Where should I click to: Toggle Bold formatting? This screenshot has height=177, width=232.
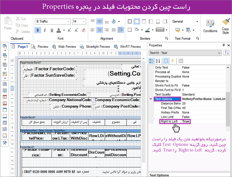[38, 30]
